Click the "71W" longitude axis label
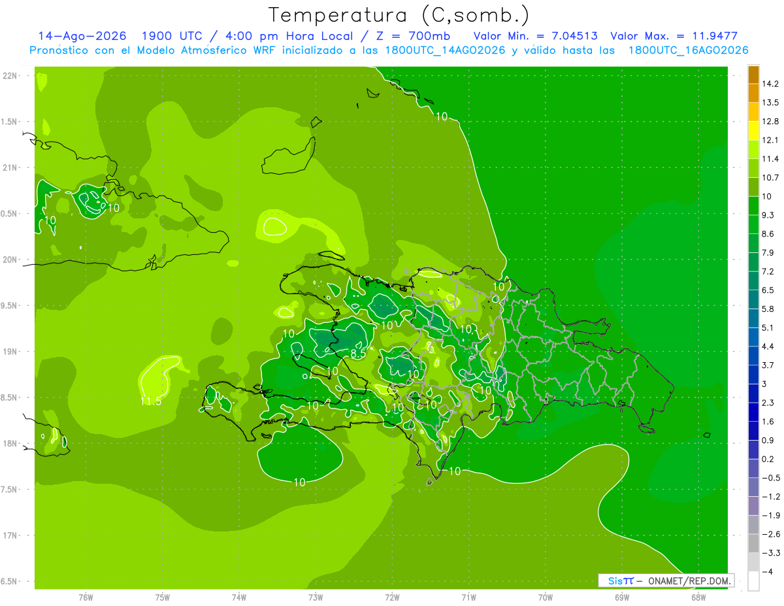Viewport: 784px width, 606px height. 468,598
